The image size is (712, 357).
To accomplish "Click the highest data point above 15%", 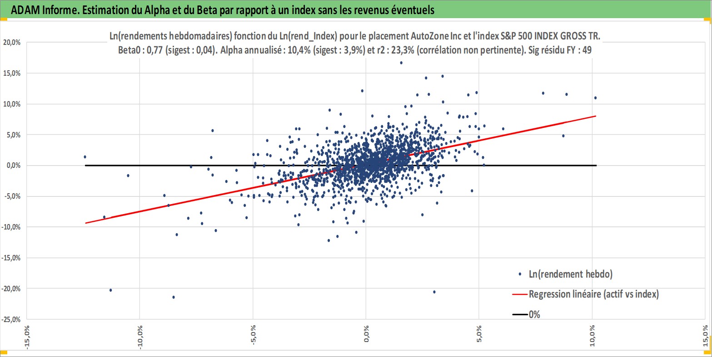I will [401, 63].
